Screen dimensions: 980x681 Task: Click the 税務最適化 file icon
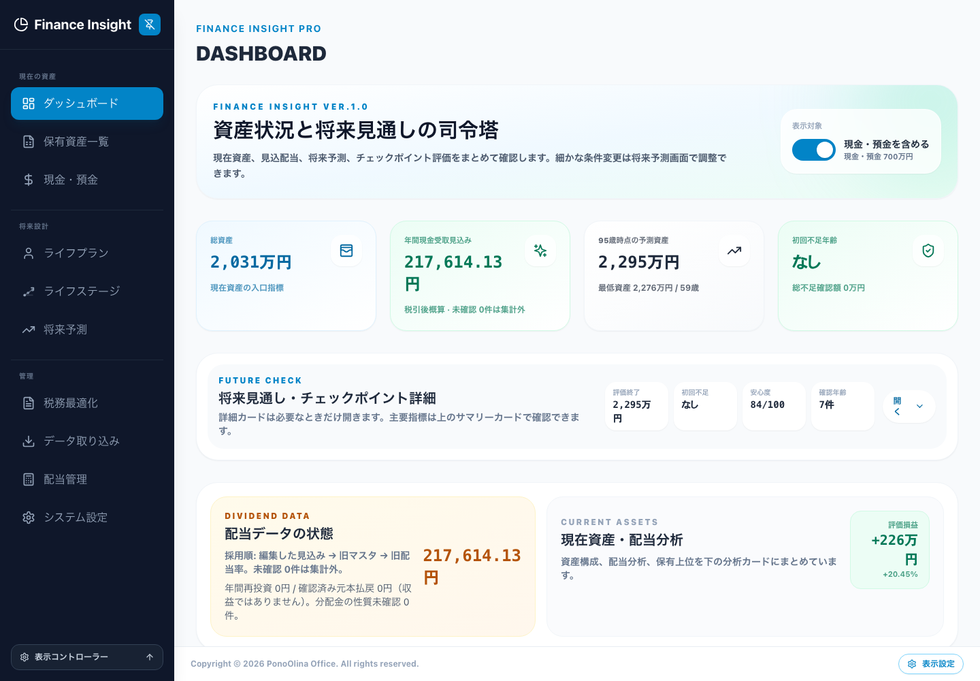pyautogui.click(x=29, y=403)
